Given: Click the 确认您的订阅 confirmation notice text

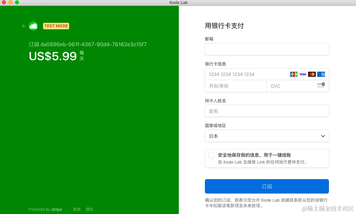Looking at the screenshot, I should [266, 203].
